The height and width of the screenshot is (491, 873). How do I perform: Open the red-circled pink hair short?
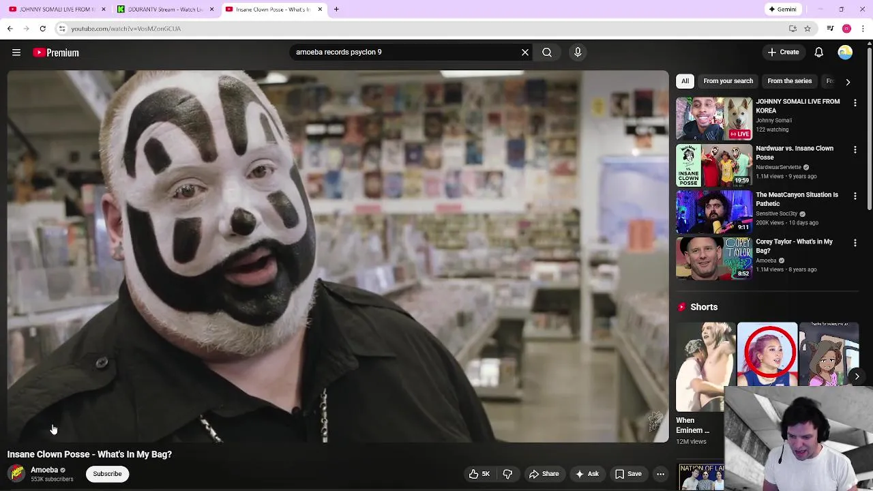(767, 354)
